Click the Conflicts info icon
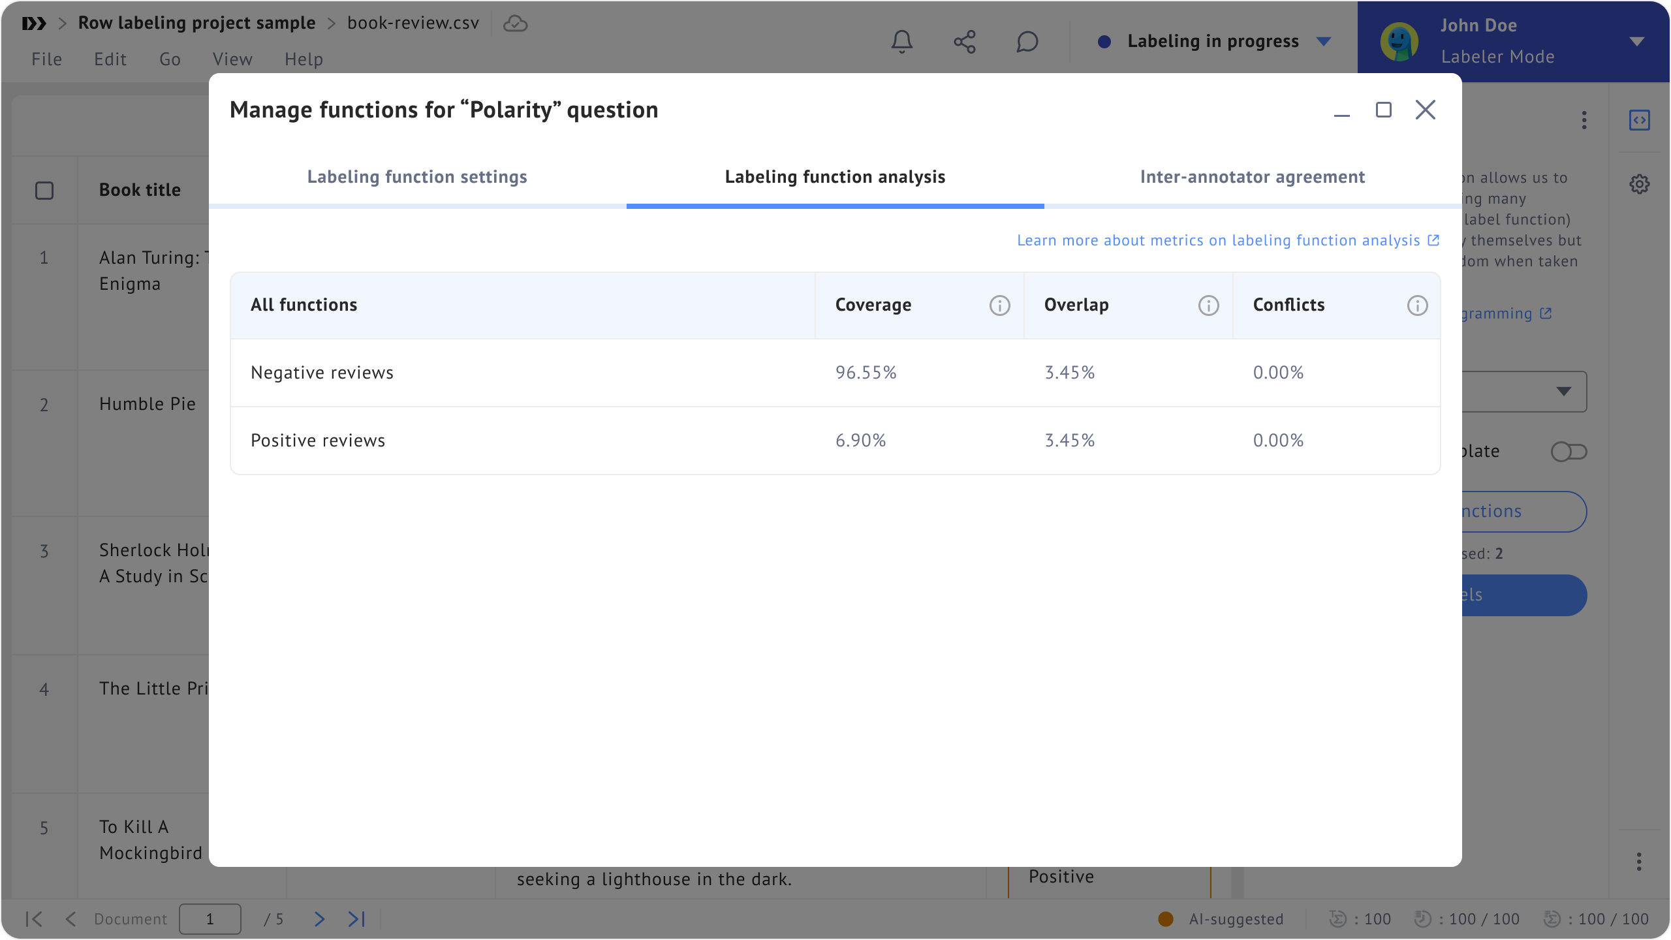 tap(1417, 305)
